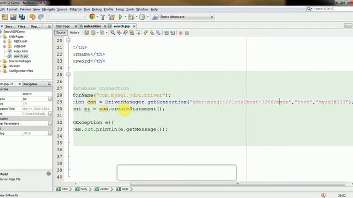Find next occurrence icon
Image resolution: width=353 pixels, height=198 pixels.
pyautogui.click(x=125, y=33)
